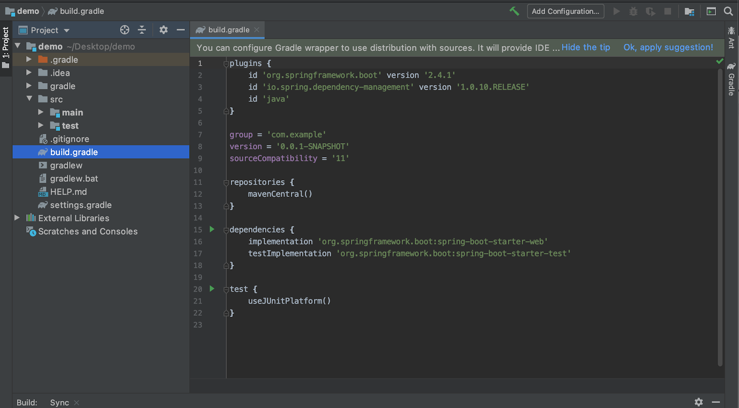739x408 pixels.
Task: Open the Gradle tool window
Action: pyautogui.click(x=732, y=79)
